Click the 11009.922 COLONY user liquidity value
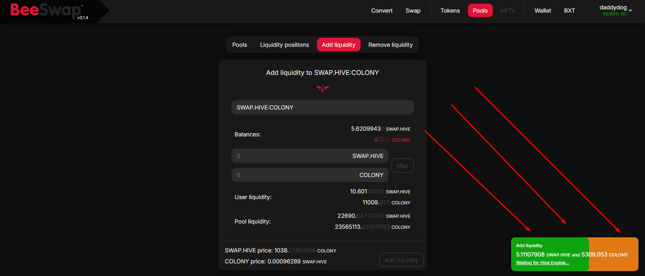The width and height of the screenshot is (645, 276). pos(386,202)
